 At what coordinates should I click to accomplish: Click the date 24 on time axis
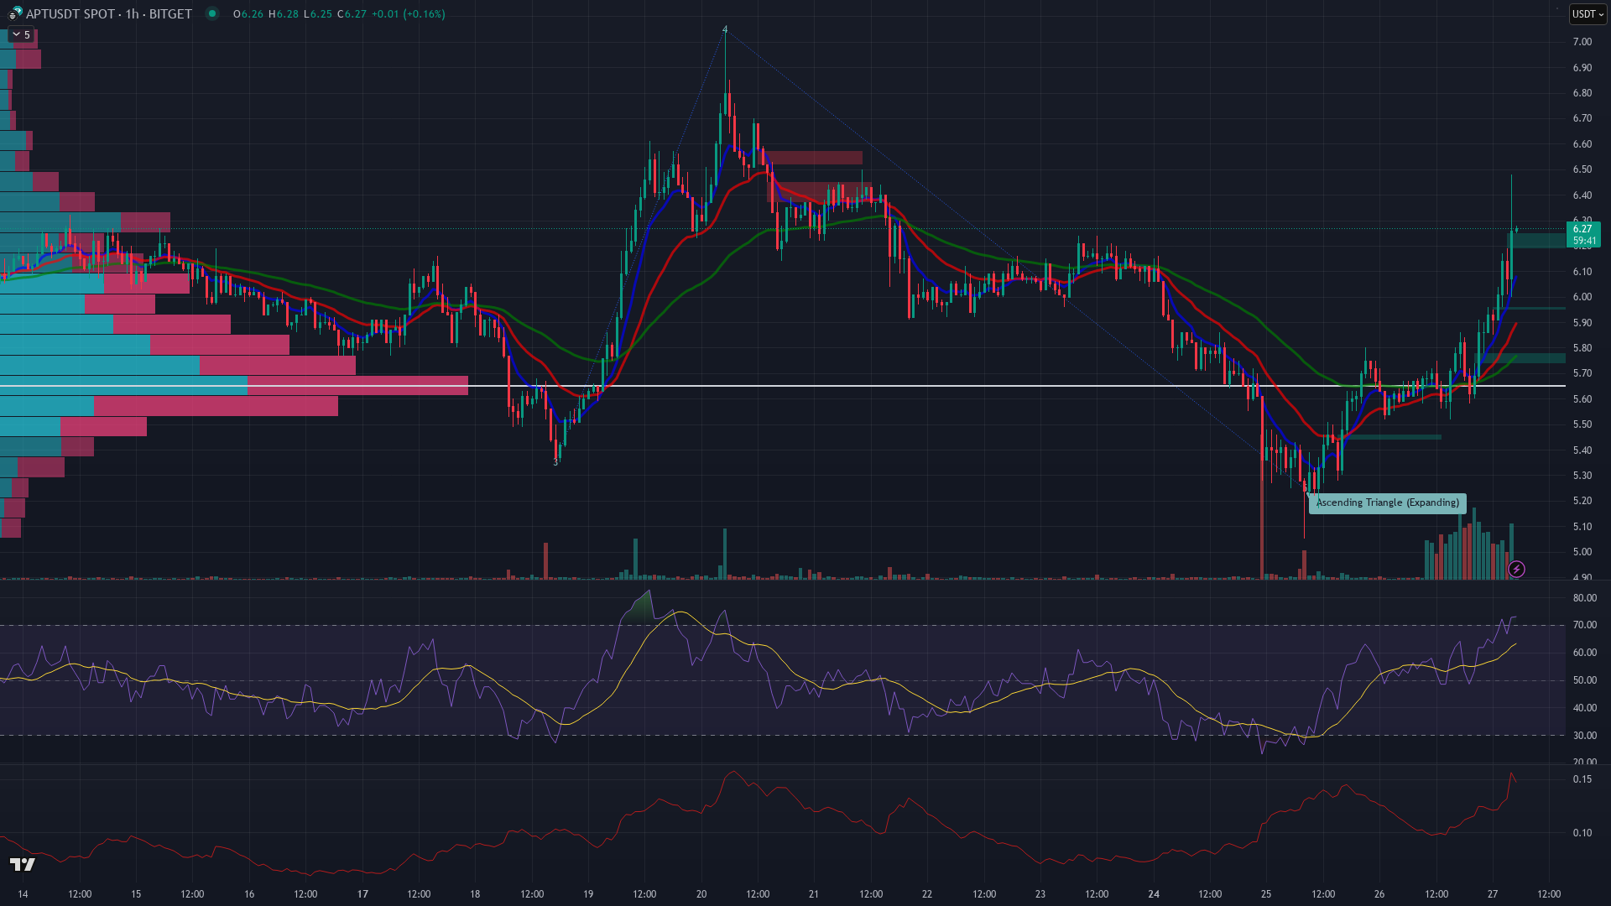pos(1154,894)
